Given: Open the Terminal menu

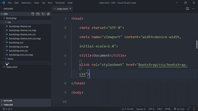Looking at the screenshot, I should [x=60, y=3].
